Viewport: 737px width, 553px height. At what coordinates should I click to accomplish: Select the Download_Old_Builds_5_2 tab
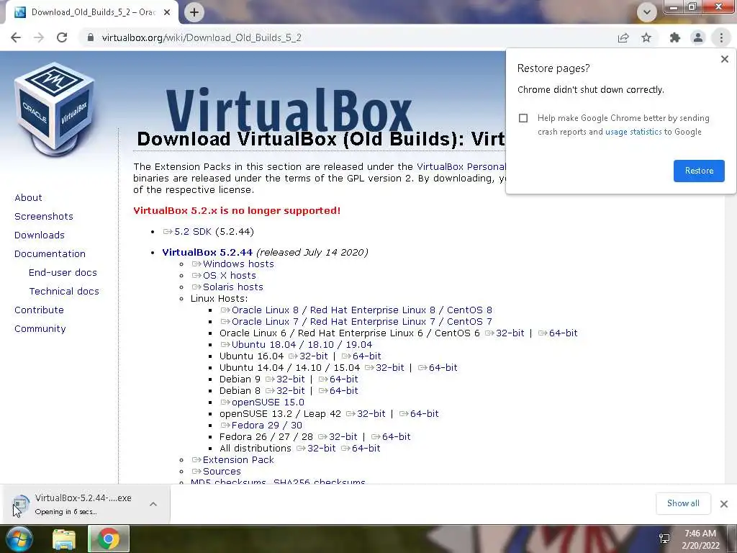[92, 12]
